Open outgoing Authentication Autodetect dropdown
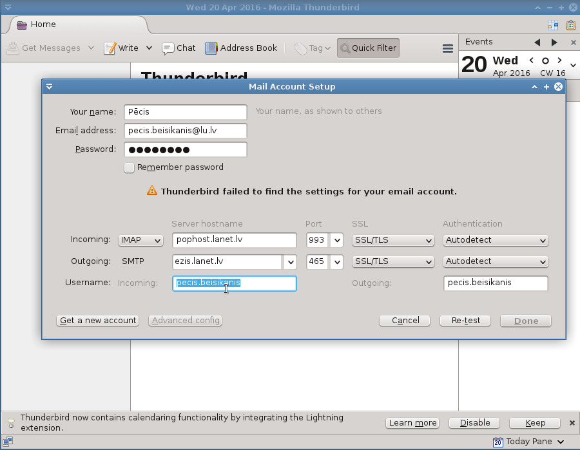Screen dimensions: 580x450 click(x=496, y=261)
